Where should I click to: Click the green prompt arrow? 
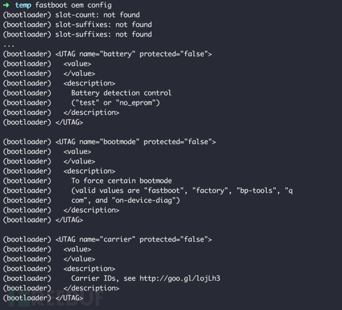pyautogui.click(x=6, y=5)
